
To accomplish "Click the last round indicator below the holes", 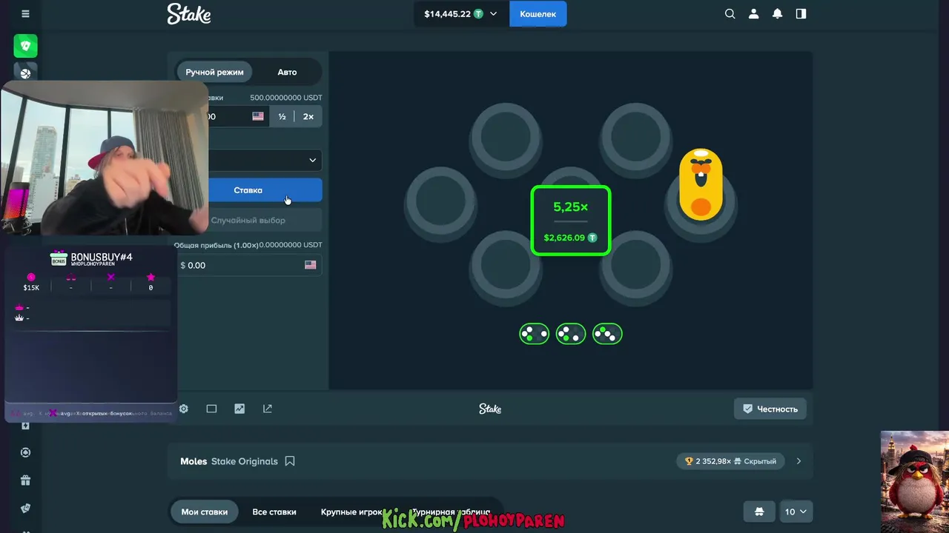I will pyautogui.click(x=607, y=334).
